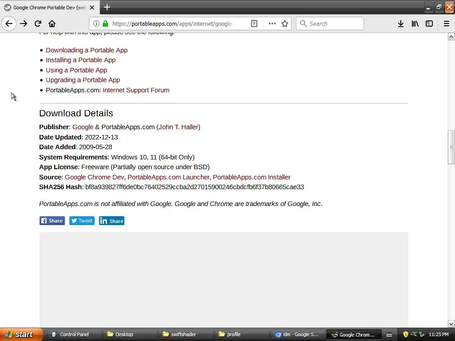Open Using a Portable App link

[76, 70]
